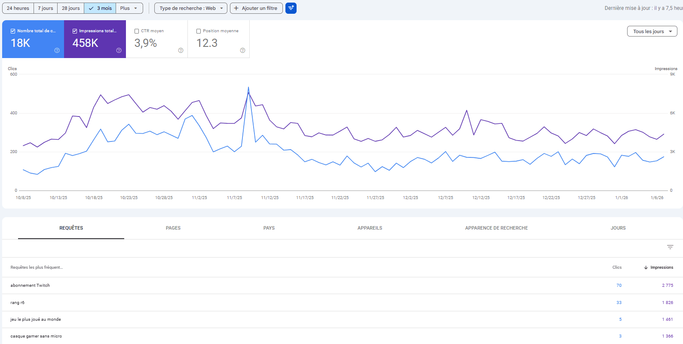Click the blue filter sparkle icon button
Screen dimensions: 683x344
(291, 8)
